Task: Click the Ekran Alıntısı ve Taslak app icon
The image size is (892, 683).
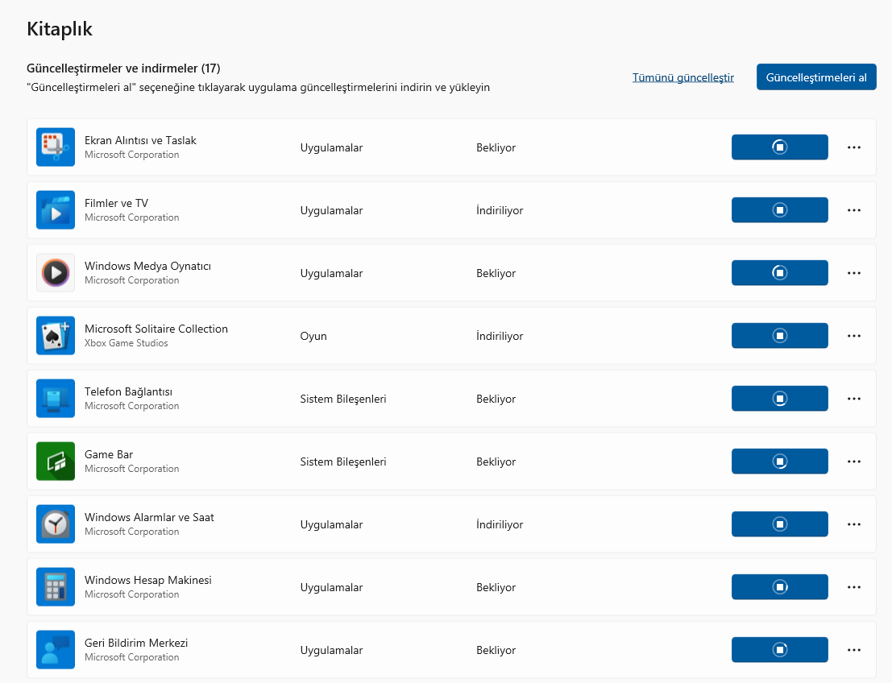Action: 56,147
